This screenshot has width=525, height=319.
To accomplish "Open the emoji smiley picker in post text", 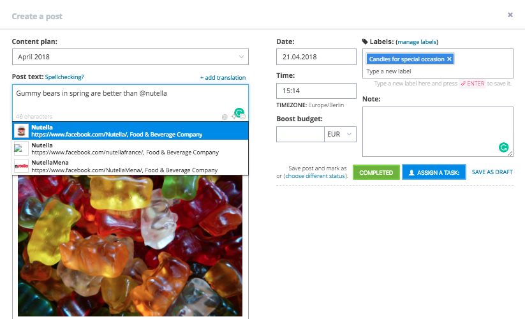I will coord(243,117).
